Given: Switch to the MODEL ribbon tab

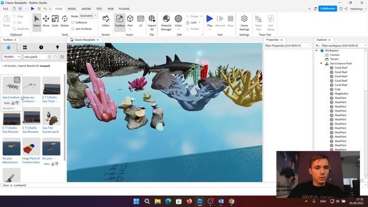Looking at the screenshot, I should point(72,9).
